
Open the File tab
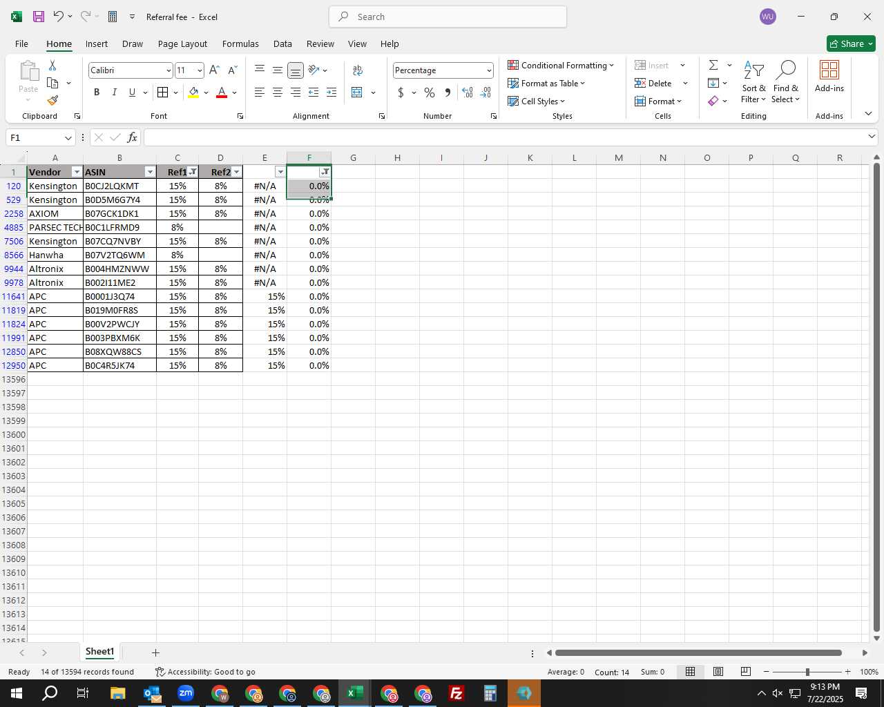[21, 43]
